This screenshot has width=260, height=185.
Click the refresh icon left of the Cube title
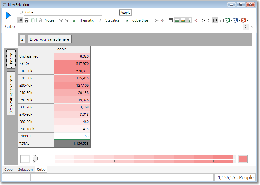21,12
